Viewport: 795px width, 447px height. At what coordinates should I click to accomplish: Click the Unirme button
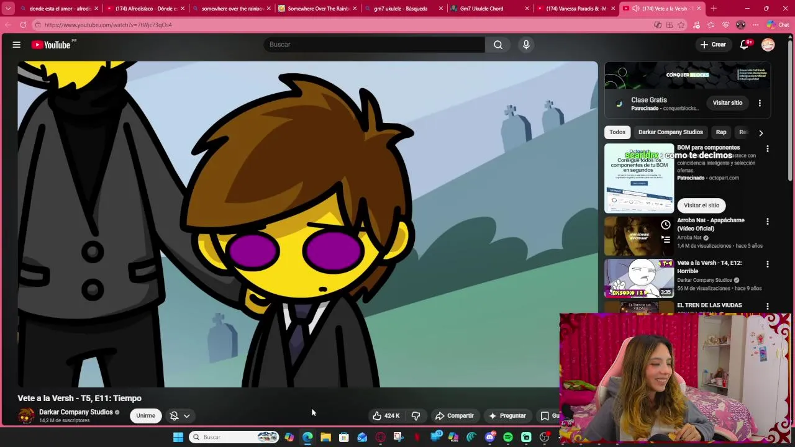tap(145, 416)
